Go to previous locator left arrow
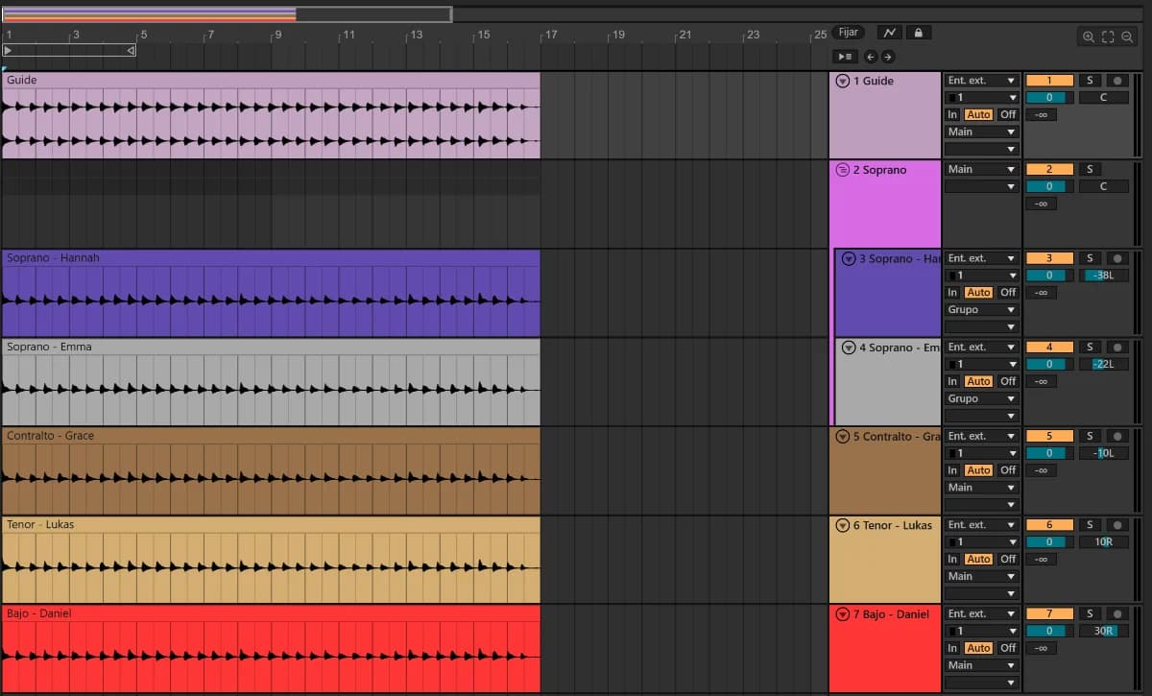The height and width of the screenshot is (696, 1152). 870,57
